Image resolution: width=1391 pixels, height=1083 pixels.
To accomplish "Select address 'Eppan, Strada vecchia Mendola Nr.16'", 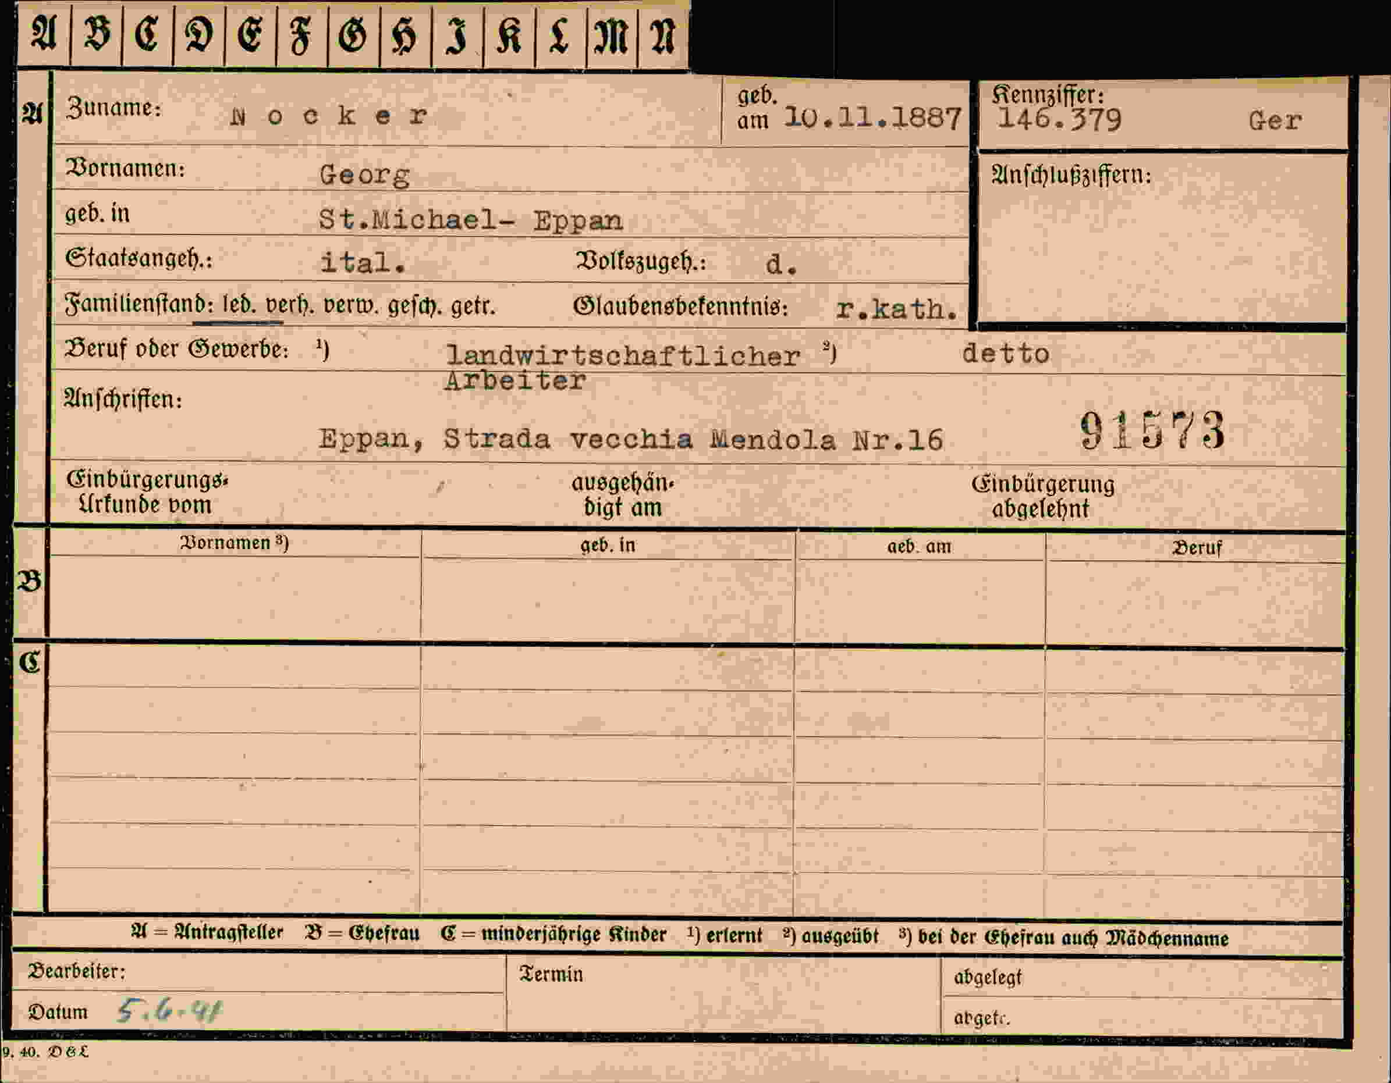I will coord(630,440).
